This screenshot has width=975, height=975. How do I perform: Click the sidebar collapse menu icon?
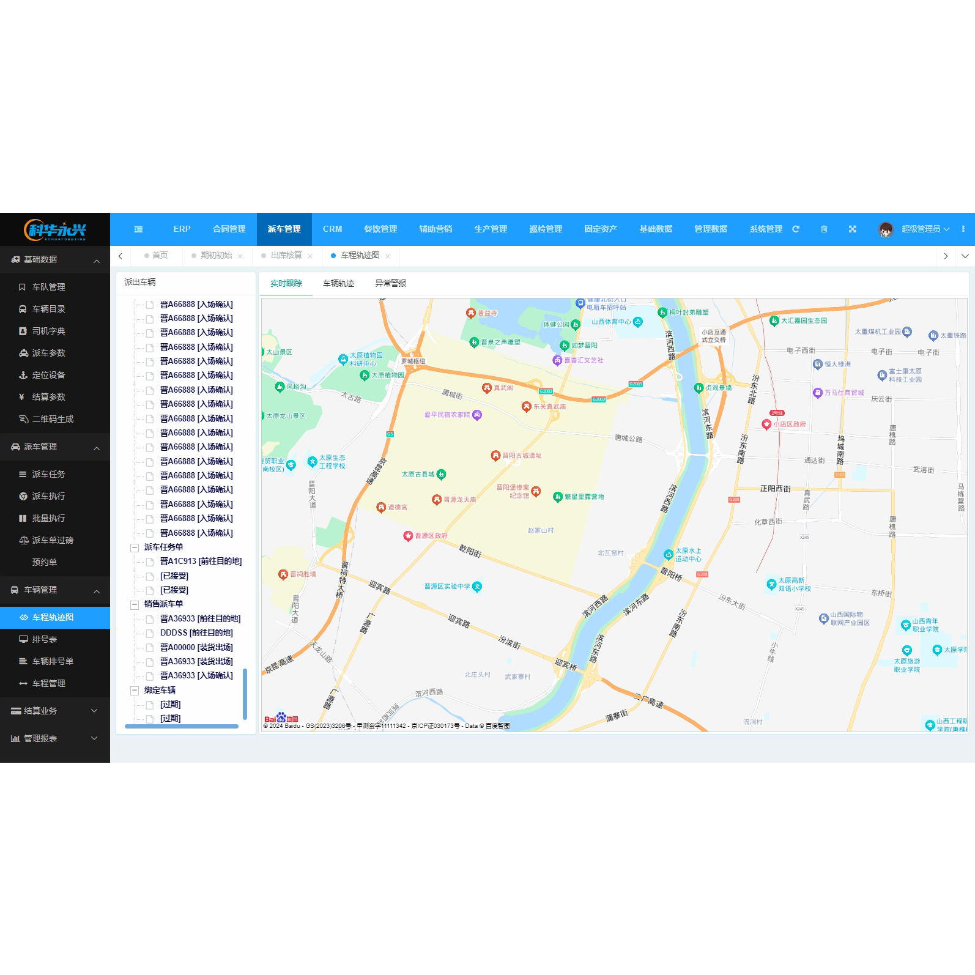pyautogui.click(x=138, y=229)
